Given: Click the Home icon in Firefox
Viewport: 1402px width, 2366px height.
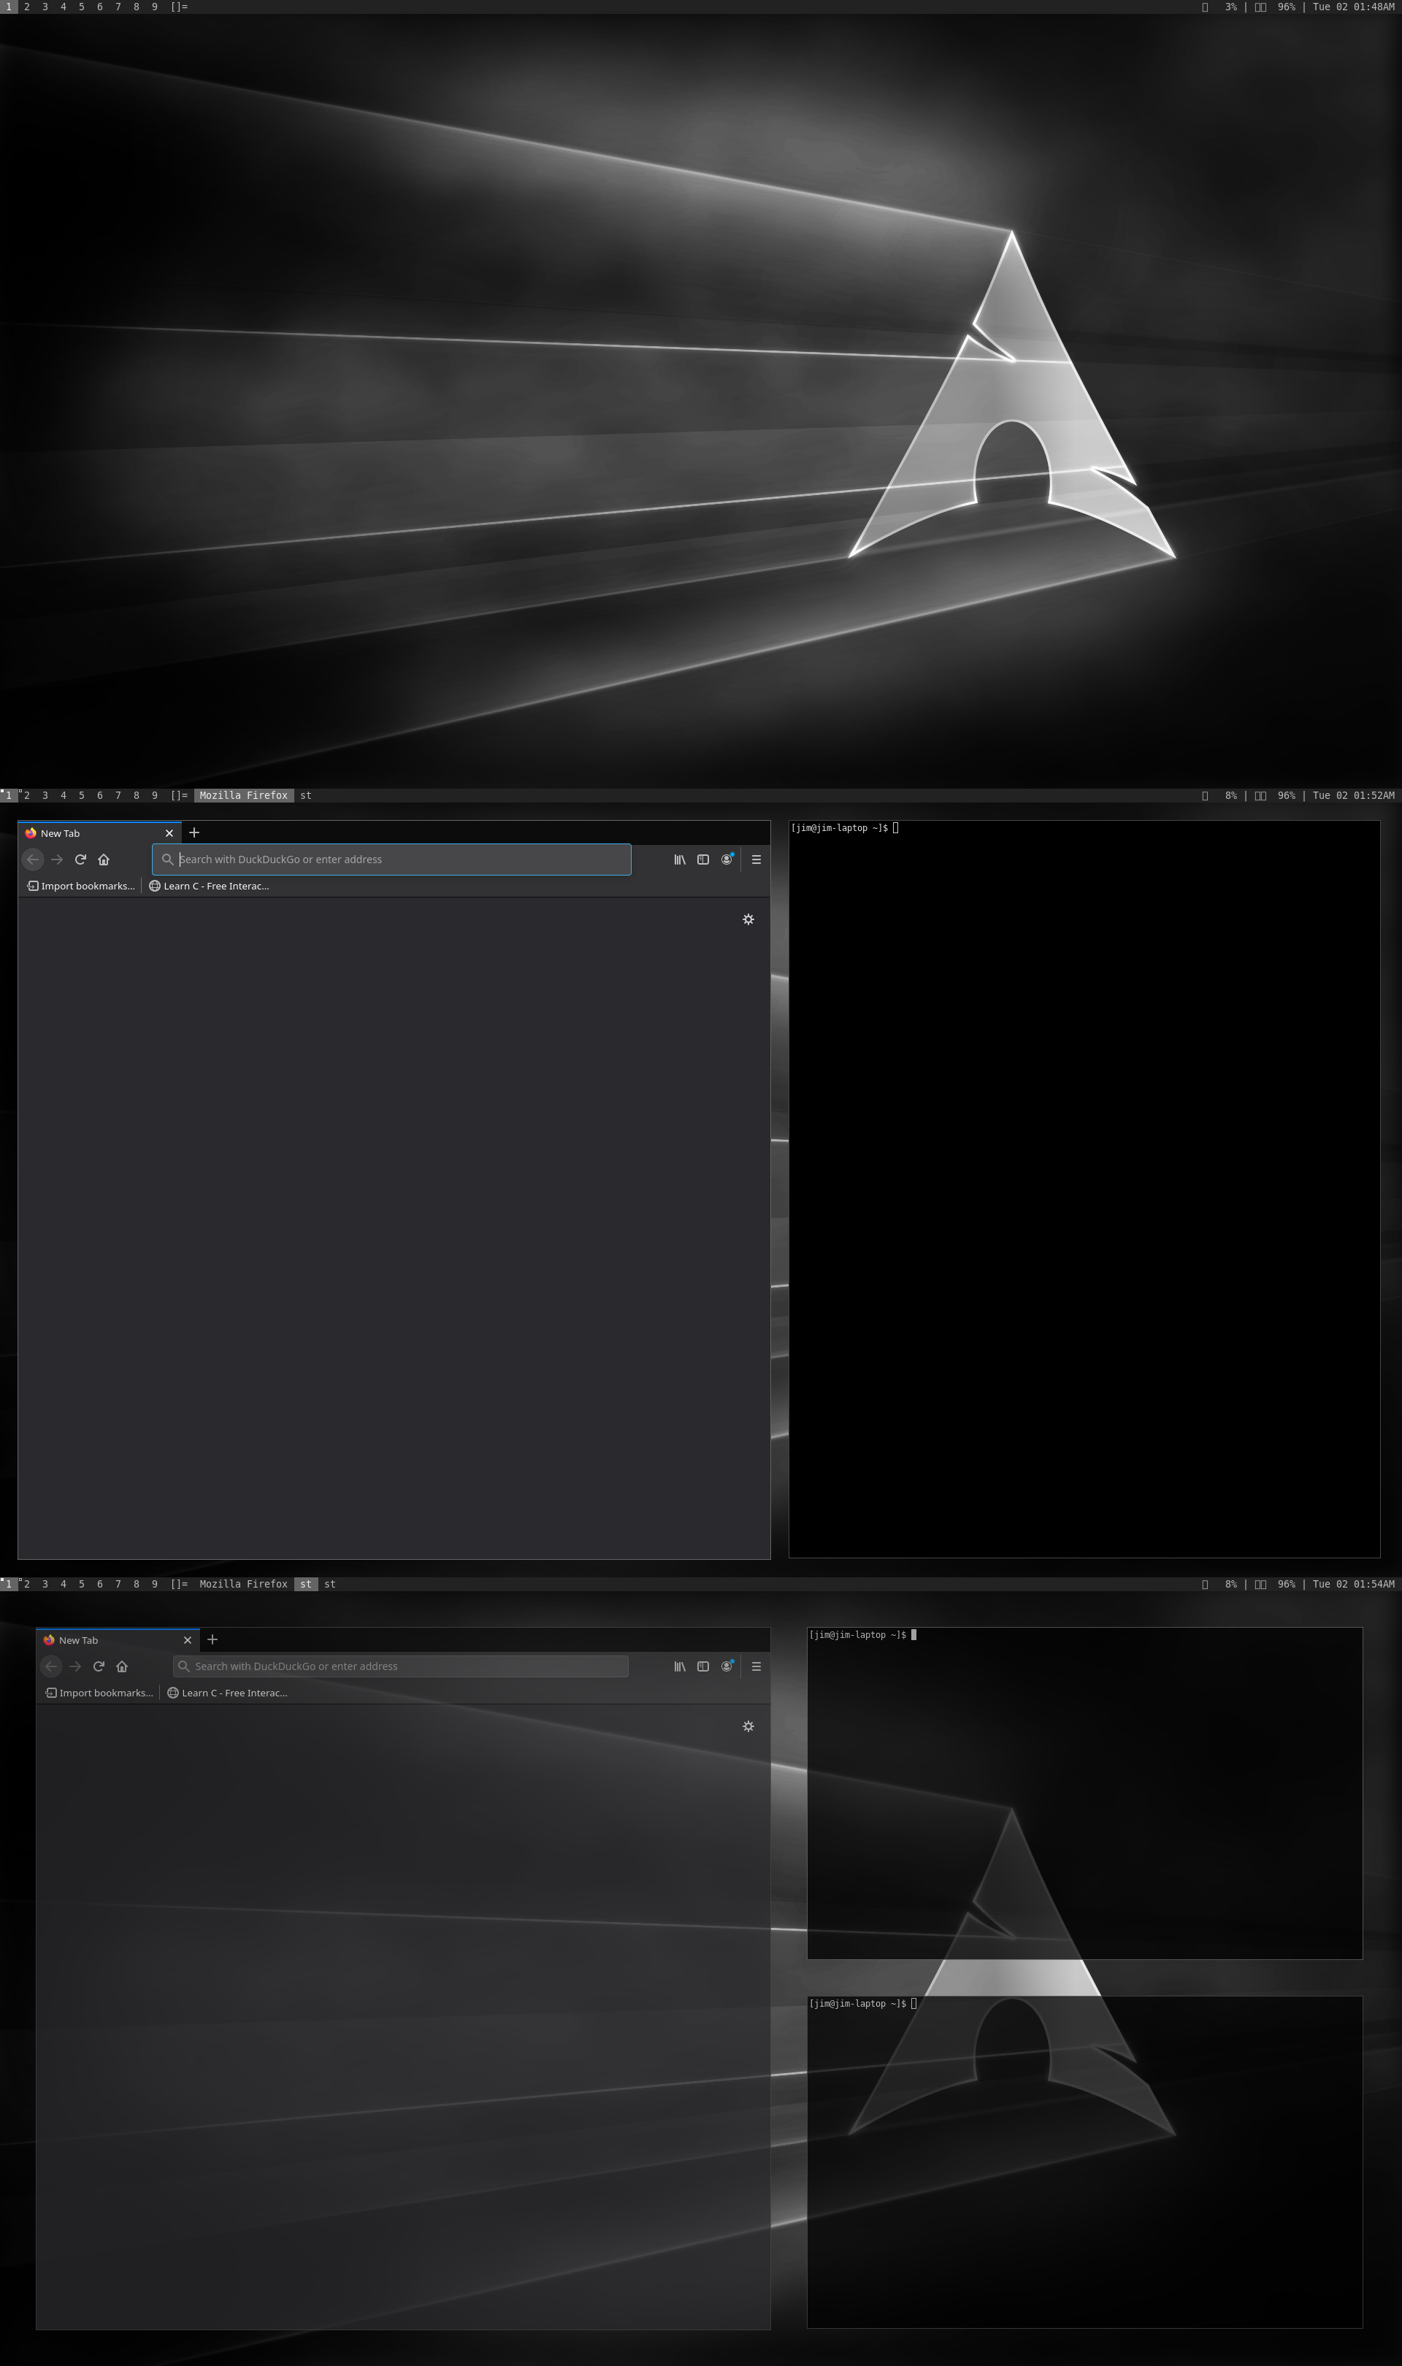Looking at the screenshot, I should [104, 860].
